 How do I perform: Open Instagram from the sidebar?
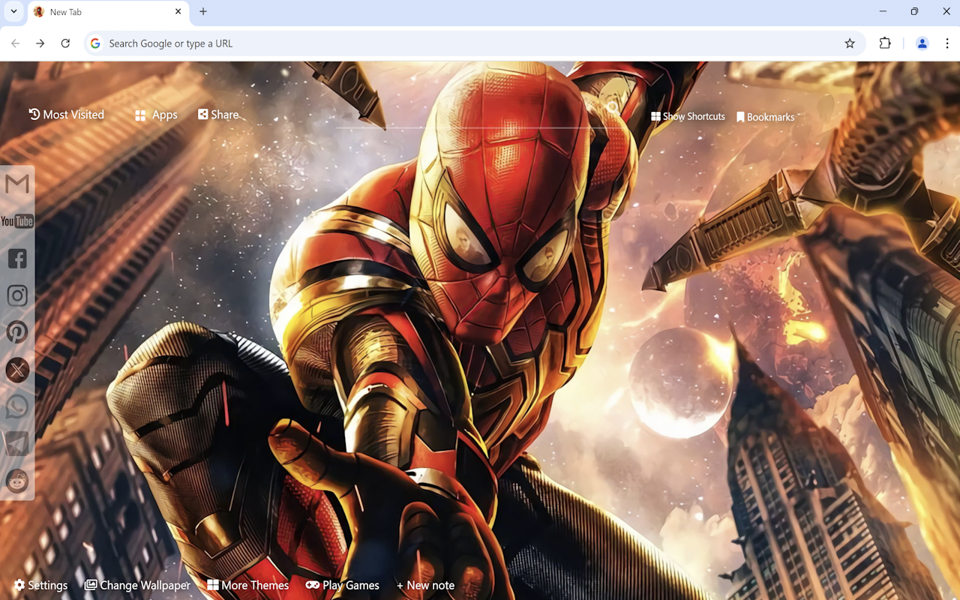click(17, 295)
